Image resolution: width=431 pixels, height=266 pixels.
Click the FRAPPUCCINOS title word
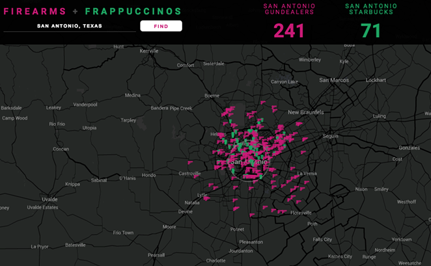[133, 11]
